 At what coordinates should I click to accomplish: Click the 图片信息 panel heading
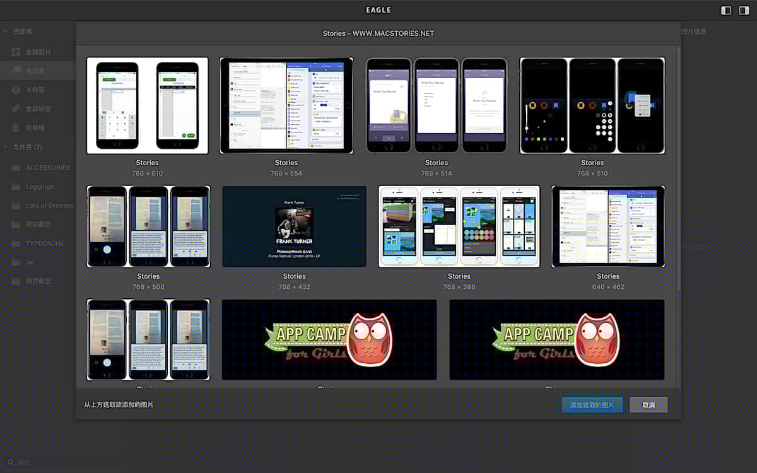tap(694, 32)
